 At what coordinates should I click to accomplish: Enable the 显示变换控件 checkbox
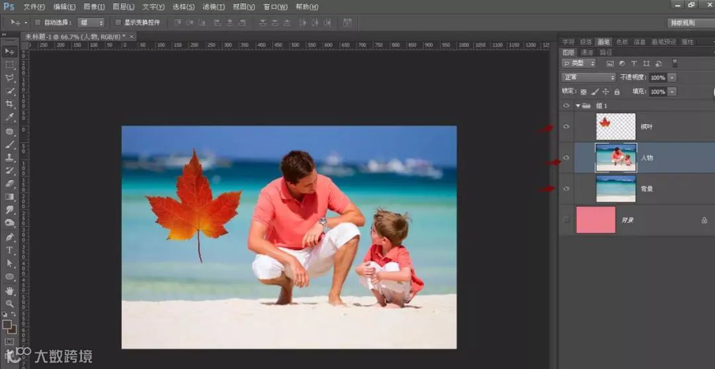click(x=118, y=22)
